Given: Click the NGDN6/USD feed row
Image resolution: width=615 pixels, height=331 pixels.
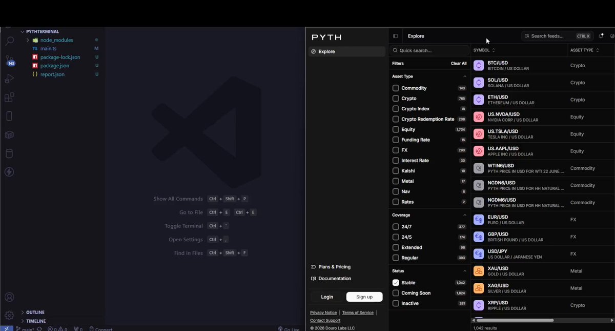Looking at the screenshot, I should [x=543, y=185].
